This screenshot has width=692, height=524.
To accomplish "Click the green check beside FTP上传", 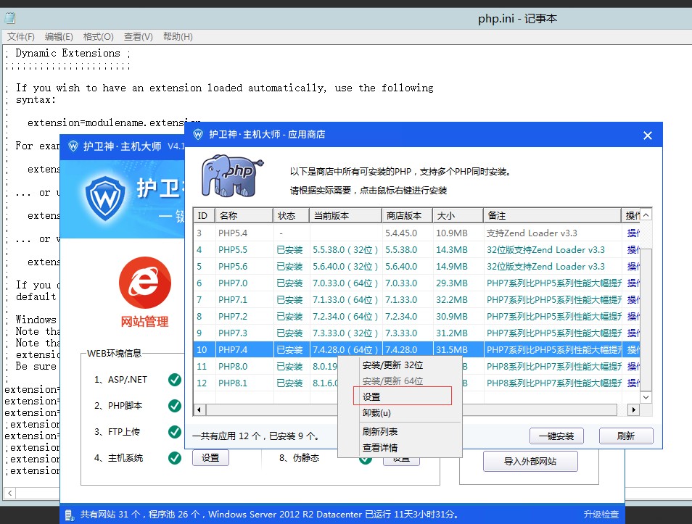I will pyautogui.click(x=174, y=432).
